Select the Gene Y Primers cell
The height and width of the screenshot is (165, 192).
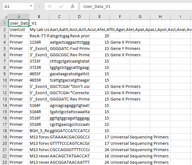click(x=125, y=48)
